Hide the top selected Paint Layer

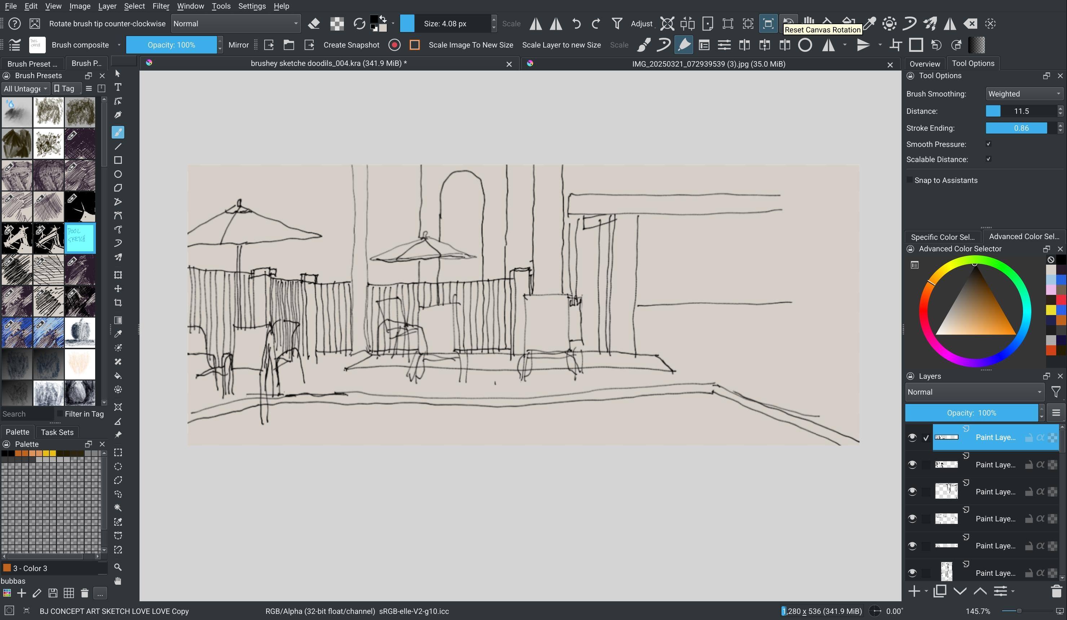pyautogui.click(x=912, y=437)
